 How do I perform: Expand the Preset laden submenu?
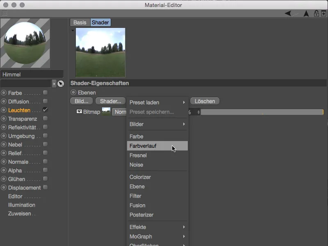pyautogui.click(x=157, y=102)
